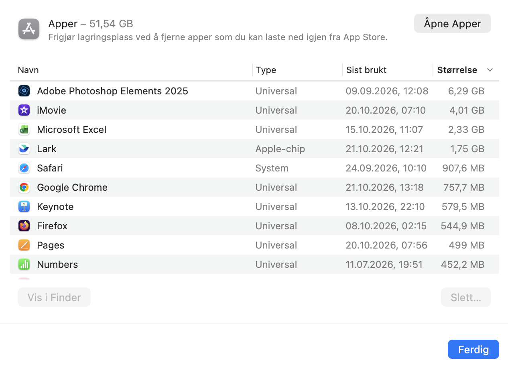Sort the list by Navn column

[28, 70]
